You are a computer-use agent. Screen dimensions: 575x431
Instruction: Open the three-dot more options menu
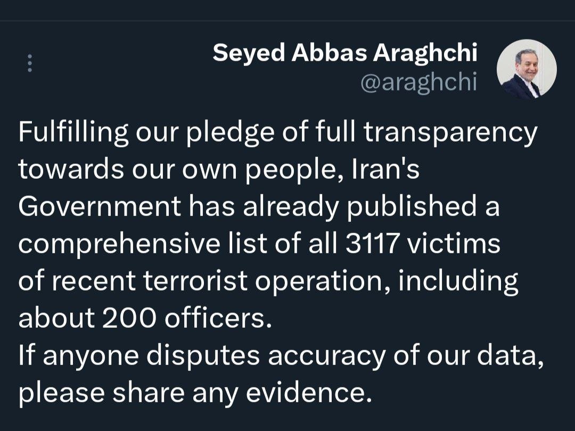click(x=30, y=63)
